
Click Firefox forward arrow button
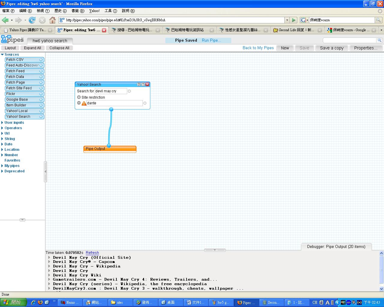18,20
